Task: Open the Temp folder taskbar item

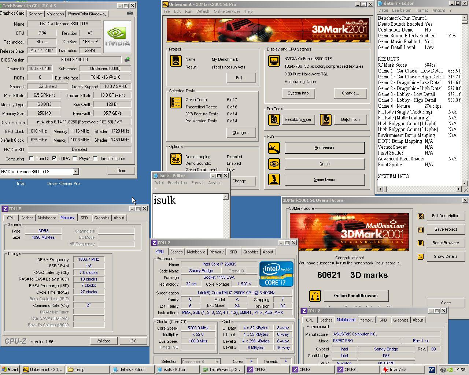Action: (x=88, y=370)
